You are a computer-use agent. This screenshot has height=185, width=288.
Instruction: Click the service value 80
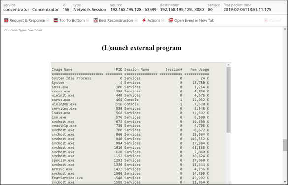point(210,10)
